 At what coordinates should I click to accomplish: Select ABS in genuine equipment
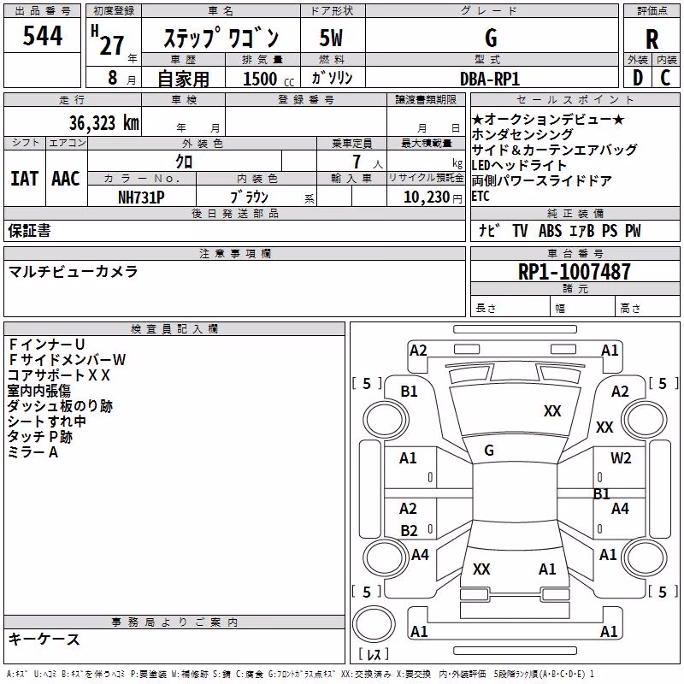(x=550, y=231)
